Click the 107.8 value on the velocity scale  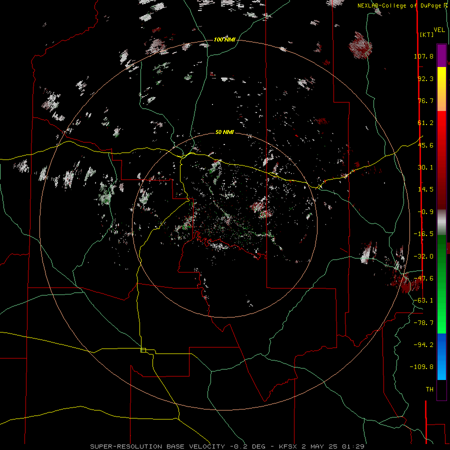[x=423, y=56]
